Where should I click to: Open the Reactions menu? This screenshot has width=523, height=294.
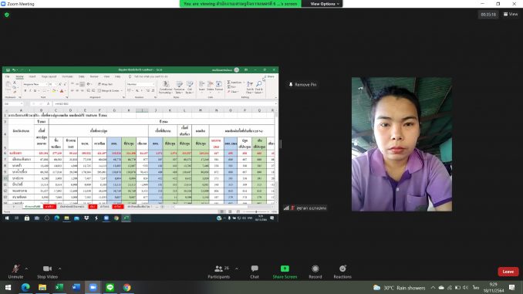pos(342,272)
